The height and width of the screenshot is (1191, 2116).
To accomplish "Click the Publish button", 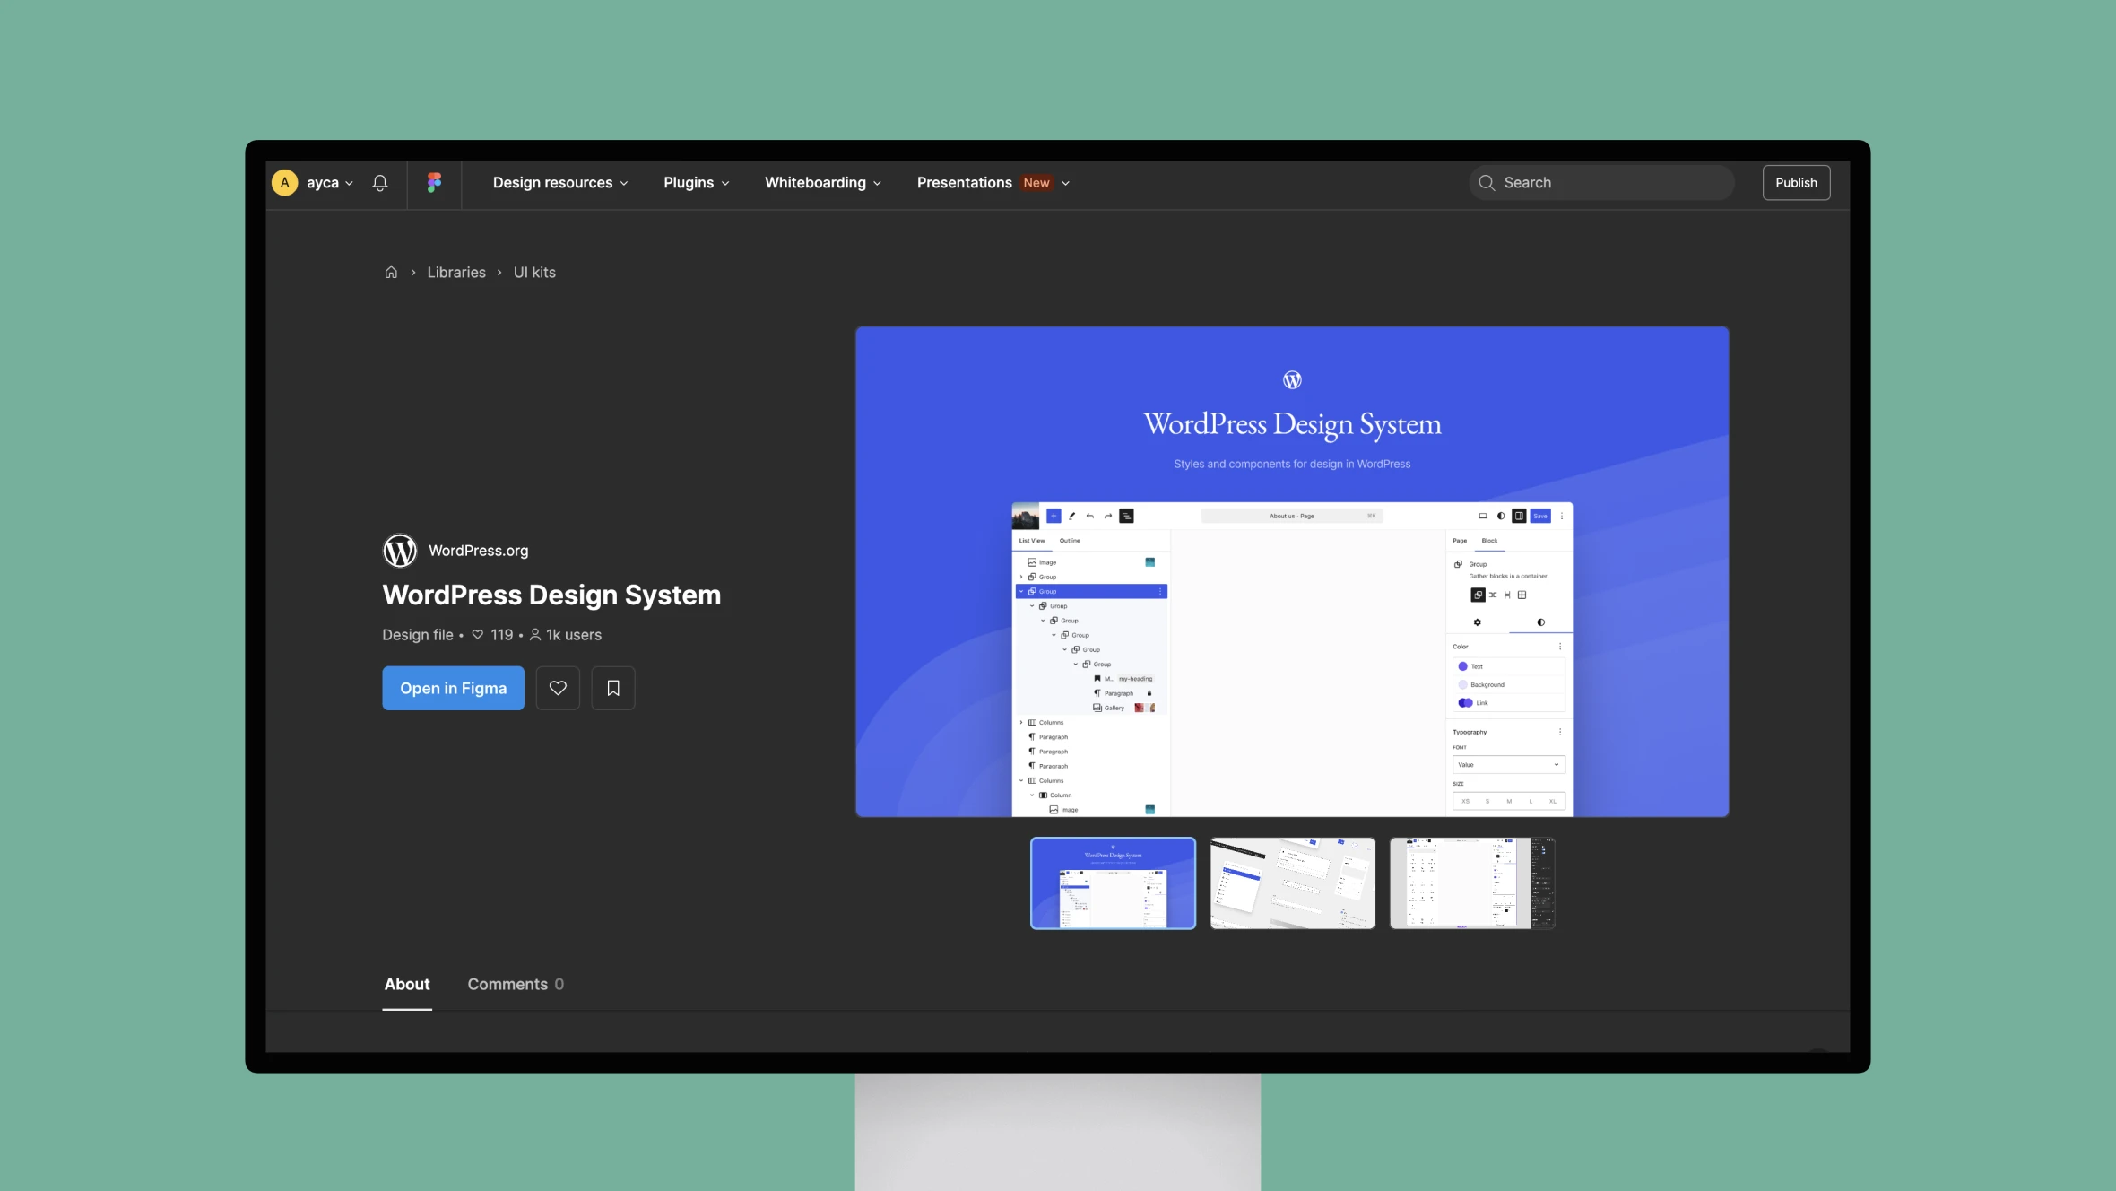I will (x=1796, y=182).
